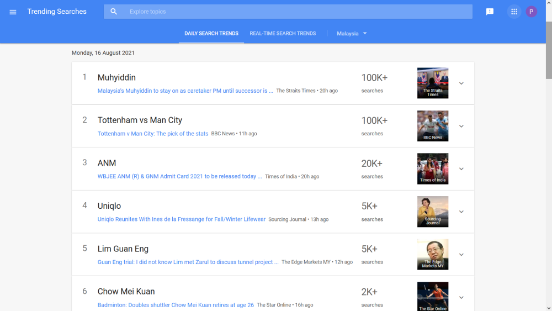Open the account avatar P
552x311 pixels.
pyautogui.click(x=531, y=12)
